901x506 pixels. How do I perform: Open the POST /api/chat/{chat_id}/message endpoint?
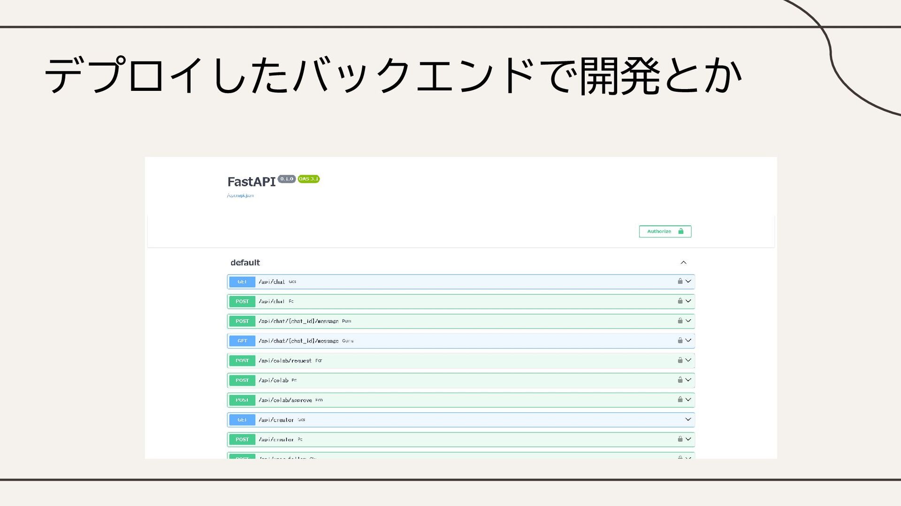(x=298, y=321)
